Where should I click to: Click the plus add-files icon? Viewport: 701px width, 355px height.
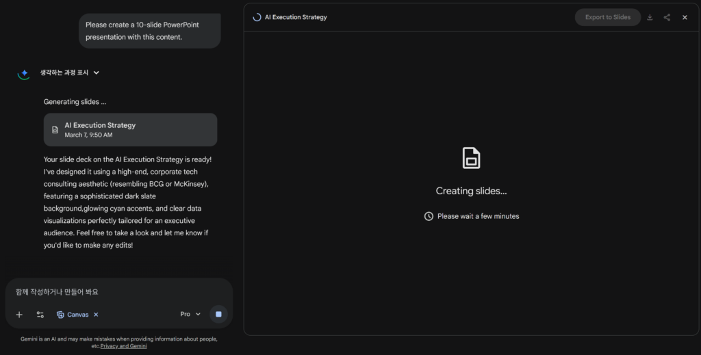point(19,315)
